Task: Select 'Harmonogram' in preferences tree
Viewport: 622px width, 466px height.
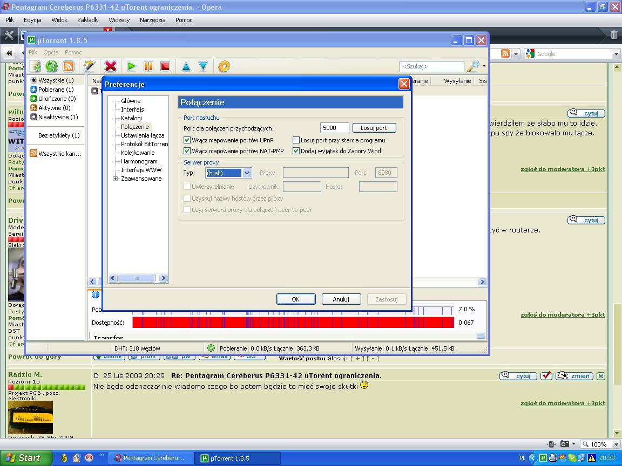Action: [x=139, y=161]
